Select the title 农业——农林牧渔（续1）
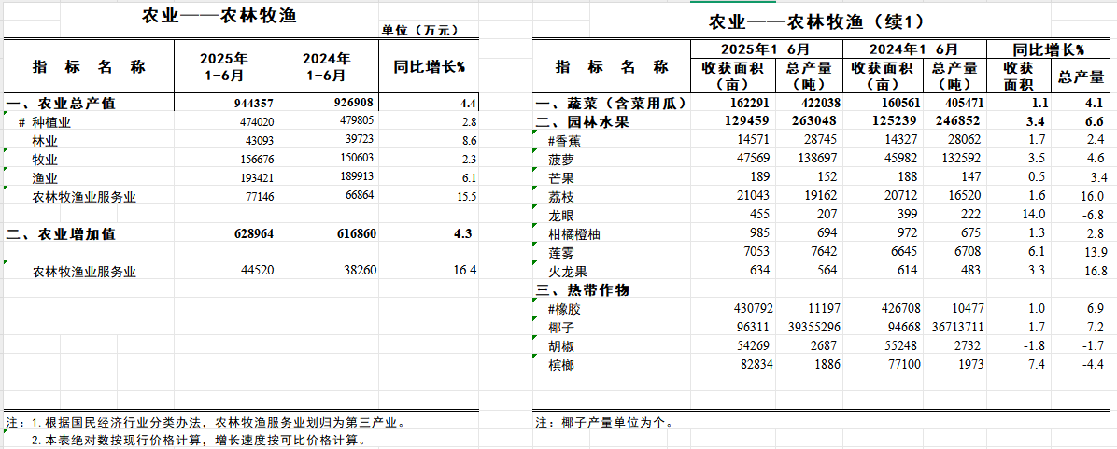1117x449 pixels. point(816,22)
